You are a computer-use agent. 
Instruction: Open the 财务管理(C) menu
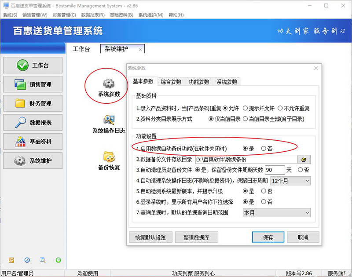64,15
